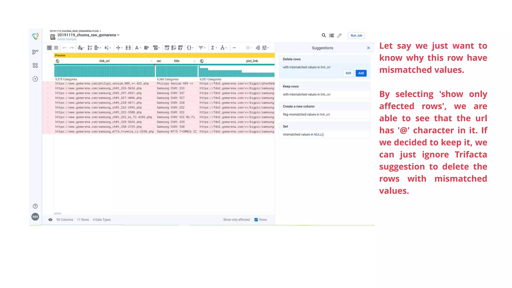Open the 20191119_CHUSNA_RAW_GSMARENA FLOW breadcrumb

coord(74,31)
